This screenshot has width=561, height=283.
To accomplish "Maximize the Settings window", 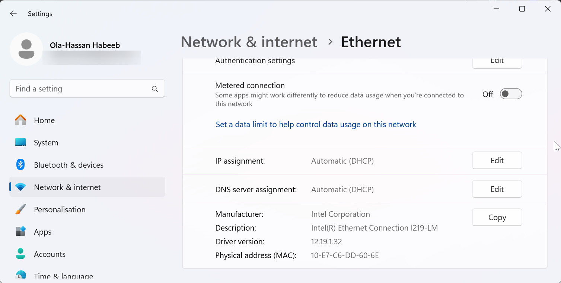I will coord(522,9).
